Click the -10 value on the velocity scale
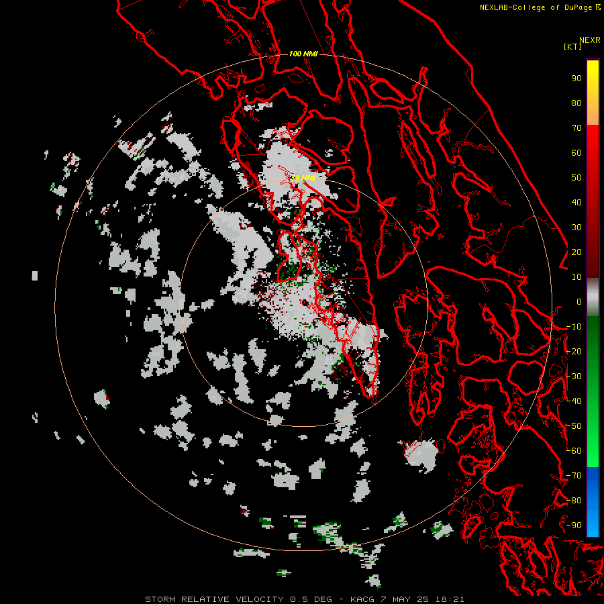This screenshot has width=604, height=604. click(574, 327)
